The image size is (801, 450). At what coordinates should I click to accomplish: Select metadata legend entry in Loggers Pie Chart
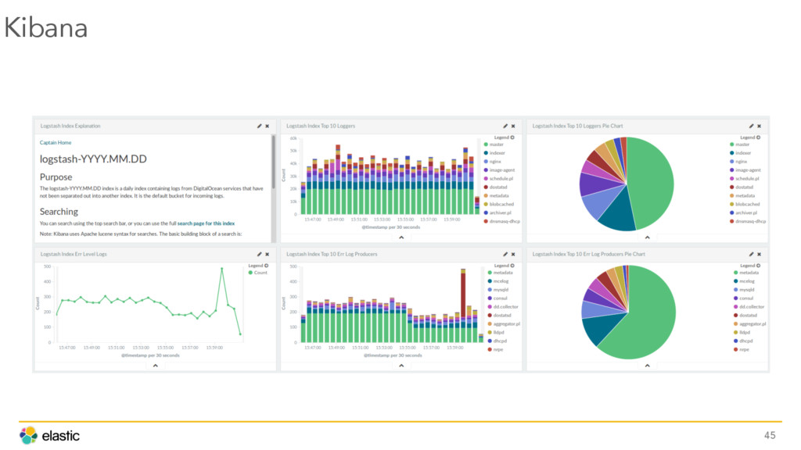coord(742,196)
